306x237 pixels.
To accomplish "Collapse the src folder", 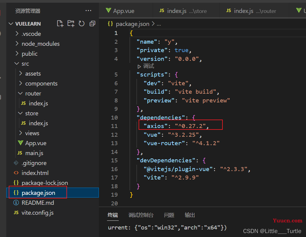I will (x=17, y=64).
